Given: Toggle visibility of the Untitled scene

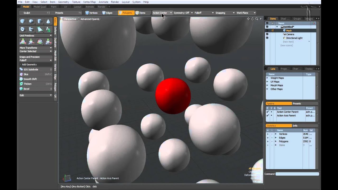Looking at the screenshot, I should (x=267, y=27).
